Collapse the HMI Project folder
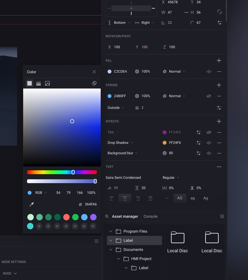Screen dimensions: 248x280 [118, 259]
